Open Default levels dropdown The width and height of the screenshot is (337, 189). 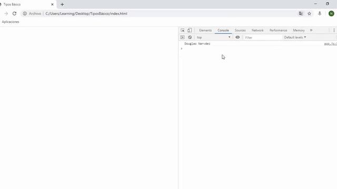(295, 37)
